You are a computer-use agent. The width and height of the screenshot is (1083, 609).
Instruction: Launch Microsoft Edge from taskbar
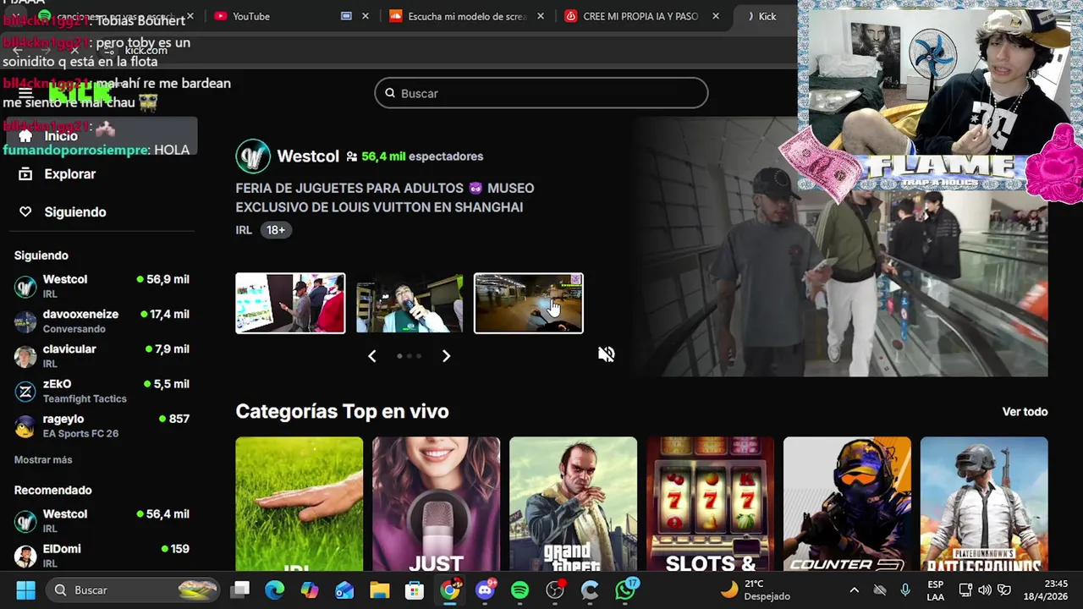click(275, 590)
